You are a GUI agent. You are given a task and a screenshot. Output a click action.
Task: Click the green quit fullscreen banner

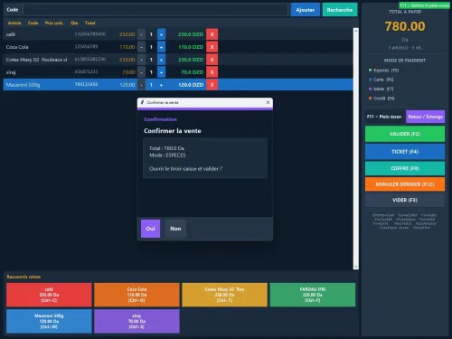click(x=424, y=5)
